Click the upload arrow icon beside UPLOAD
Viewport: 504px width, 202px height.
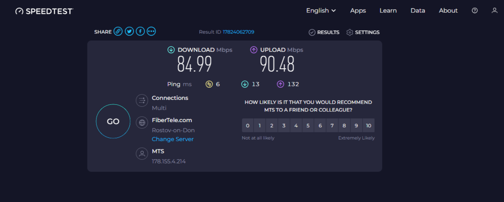(x=254, y=50)
